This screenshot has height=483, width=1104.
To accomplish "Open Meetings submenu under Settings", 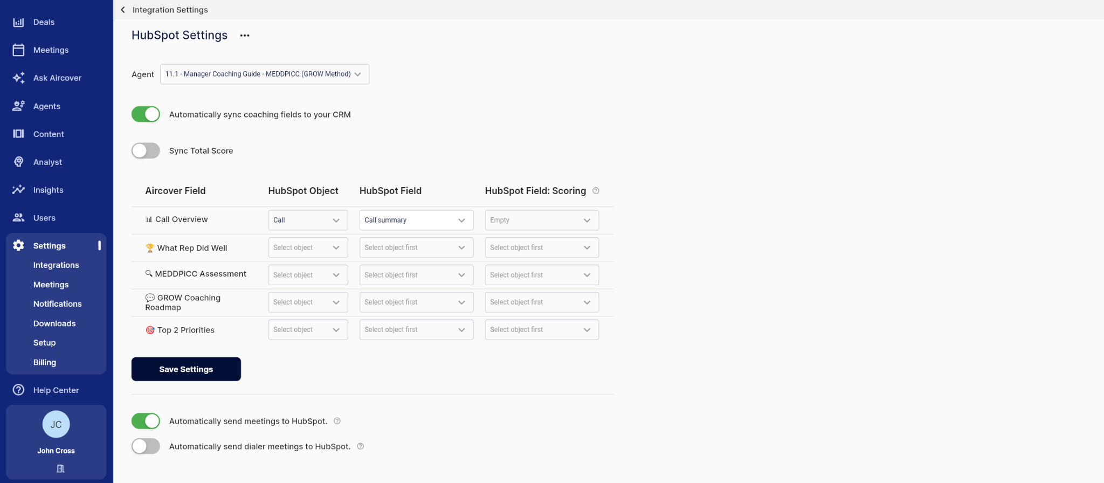I will point(51,285).
